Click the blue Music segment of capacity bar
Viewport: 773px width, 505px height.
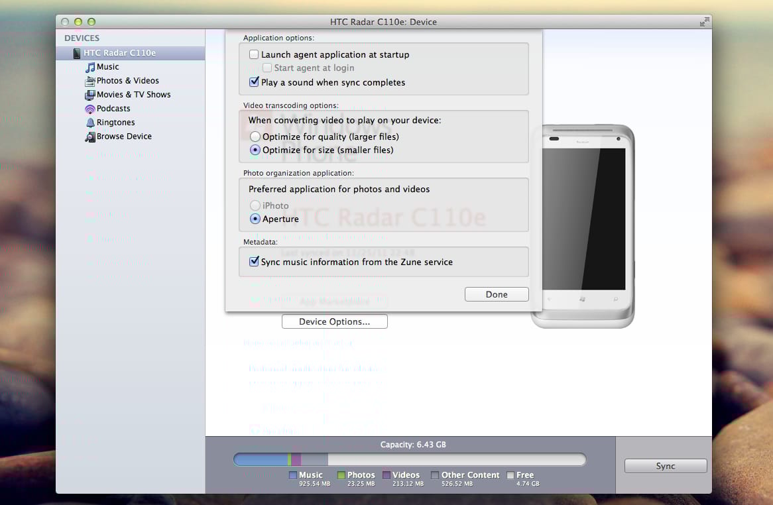click(261, 460)
